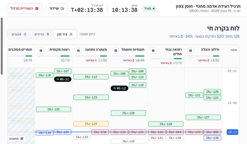The height and width of the screenshot is (144, 247).
Task: Open injection card INJ-107
Action: tap(63, 71)
